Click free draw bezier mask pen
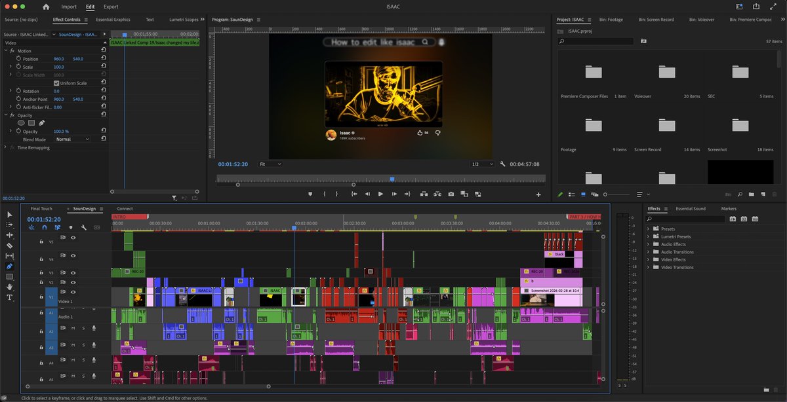 (x=41, y=122)
